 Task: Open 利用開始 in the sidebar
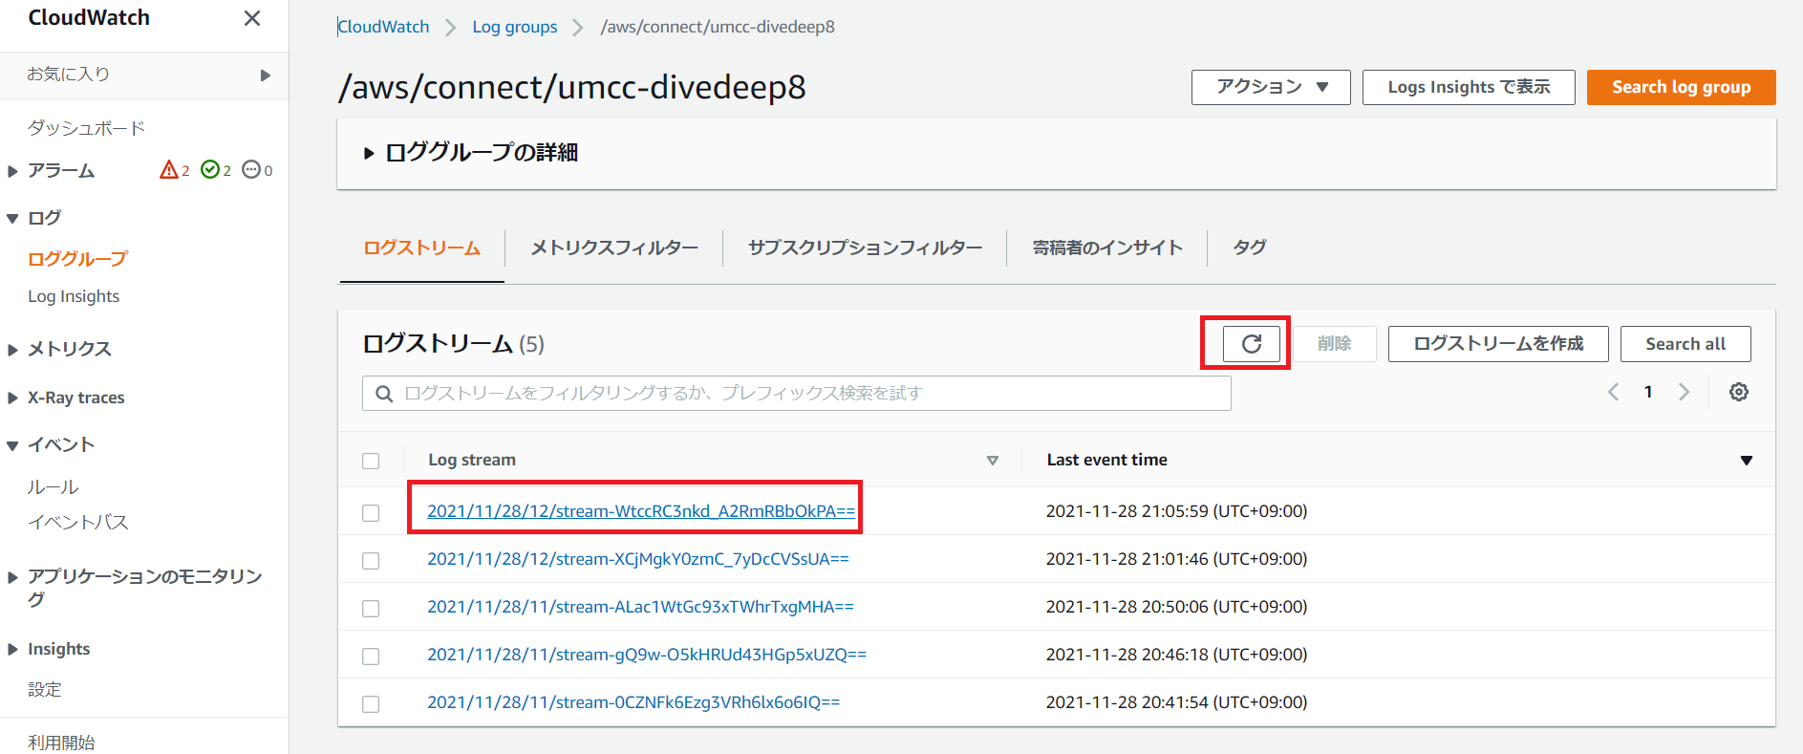pos(61,743)
